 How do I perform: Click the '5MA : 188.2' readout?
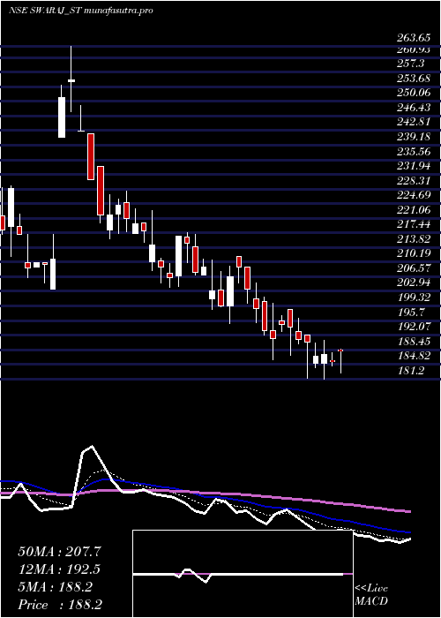click(x=56, y=587)
